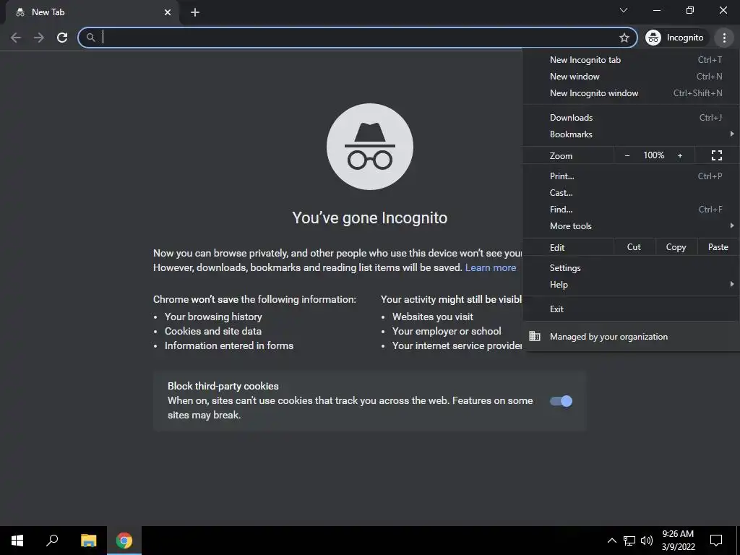Open Downloads from the menu

click(x=631, y=118)
